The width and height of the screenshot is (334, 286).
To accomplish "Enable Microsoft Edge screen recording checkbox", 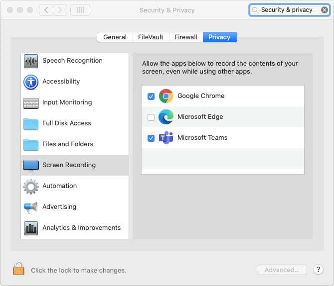I will [x=151, y=117].
